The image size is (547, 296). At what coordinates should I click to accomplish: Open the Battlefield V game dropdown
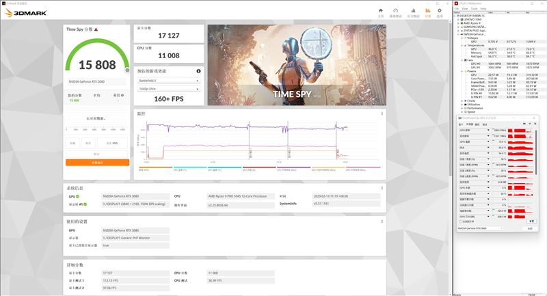point(168,81)
